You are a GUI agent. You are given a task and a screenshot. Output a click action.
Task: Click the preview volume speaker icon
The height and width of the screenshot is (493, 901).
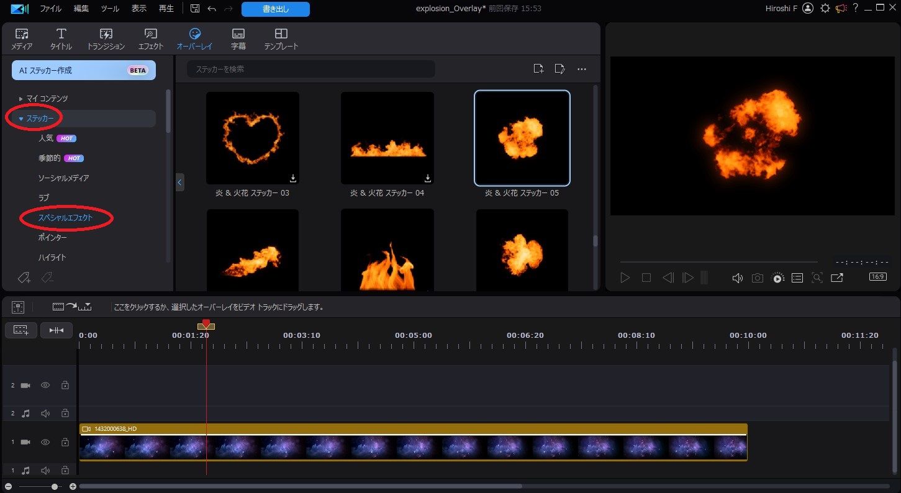tap(737, 278)
